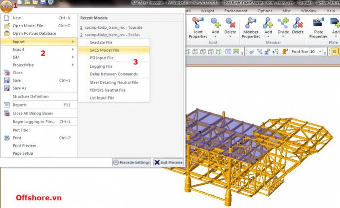This screenshot has width=340, height=208.
Task: Switch to the Environment ribbon tab
Action: pyautogui.click(x=236, y=11)
